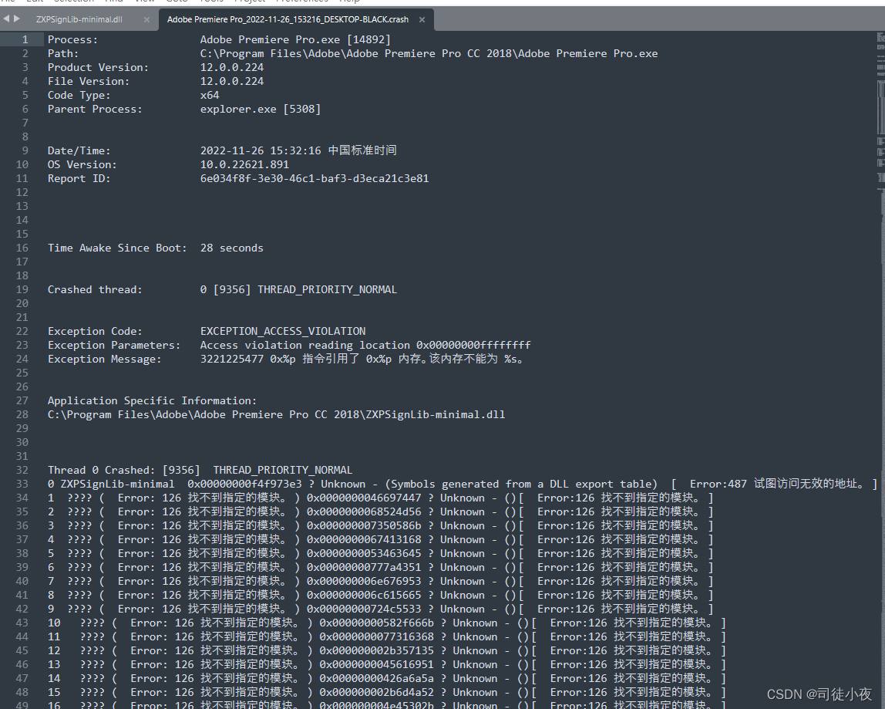Close the Premiere Pro crash file tab
Screen dimensions: 885x709
(422, 20)
